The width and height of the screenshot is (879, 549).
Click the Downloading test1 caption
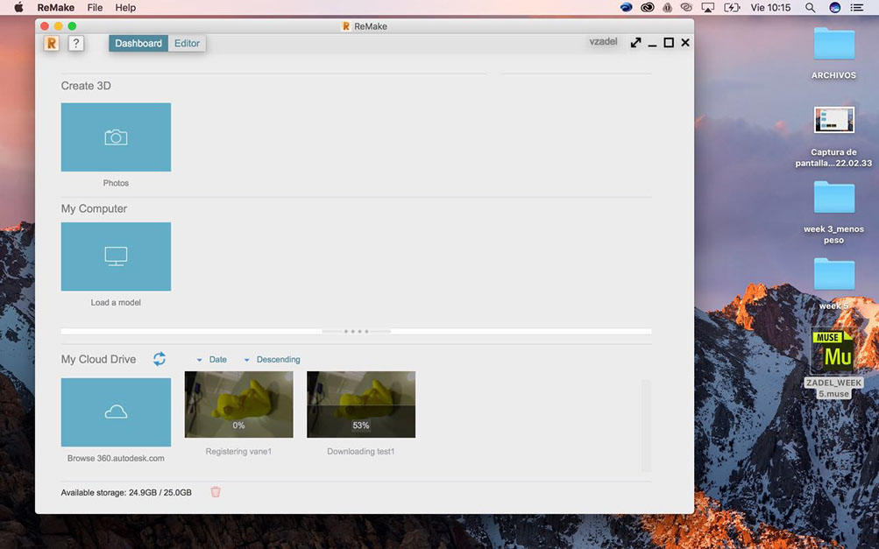pos(361,452)
